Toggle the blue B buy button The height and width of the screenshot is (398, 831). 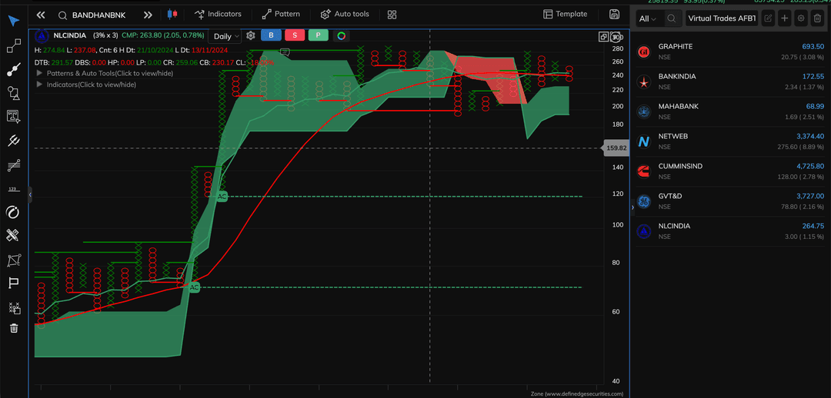point(271,35)
